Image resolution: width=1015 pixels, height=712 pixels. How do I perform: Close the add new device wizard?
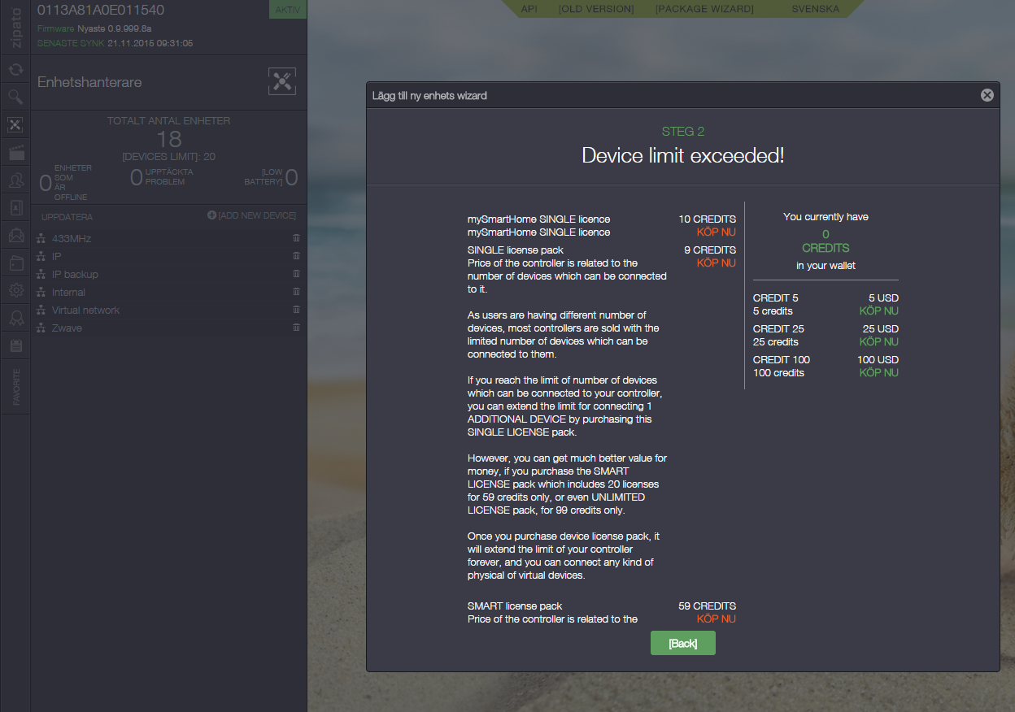987,95
